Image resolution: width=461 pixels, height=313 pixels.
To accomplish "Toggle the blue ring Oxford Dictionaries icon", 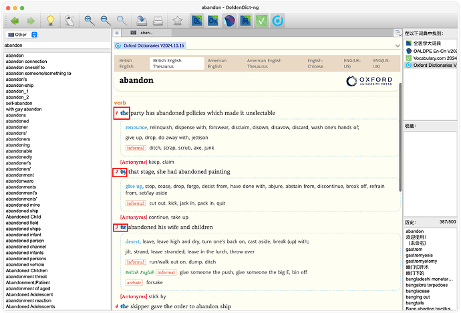I will point(277,21).
